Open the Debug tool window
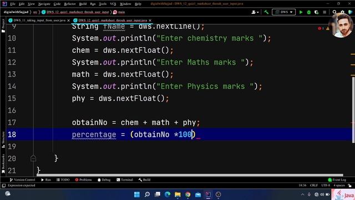The width and height of the screenshot is (355, 200). 104,180
